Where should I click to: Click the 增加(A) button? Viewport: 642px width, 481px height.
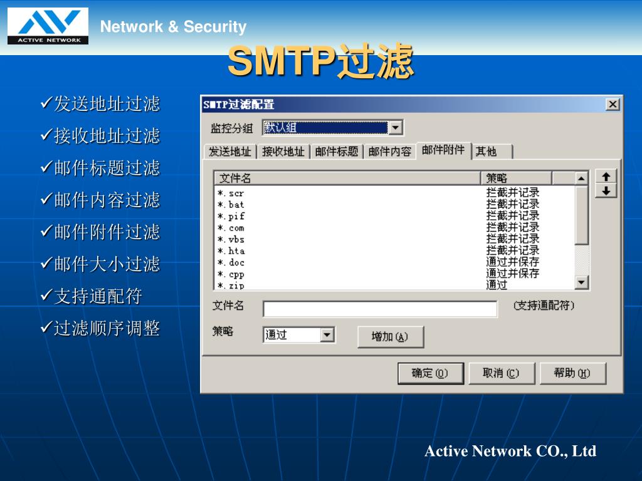tap(390, 337)
